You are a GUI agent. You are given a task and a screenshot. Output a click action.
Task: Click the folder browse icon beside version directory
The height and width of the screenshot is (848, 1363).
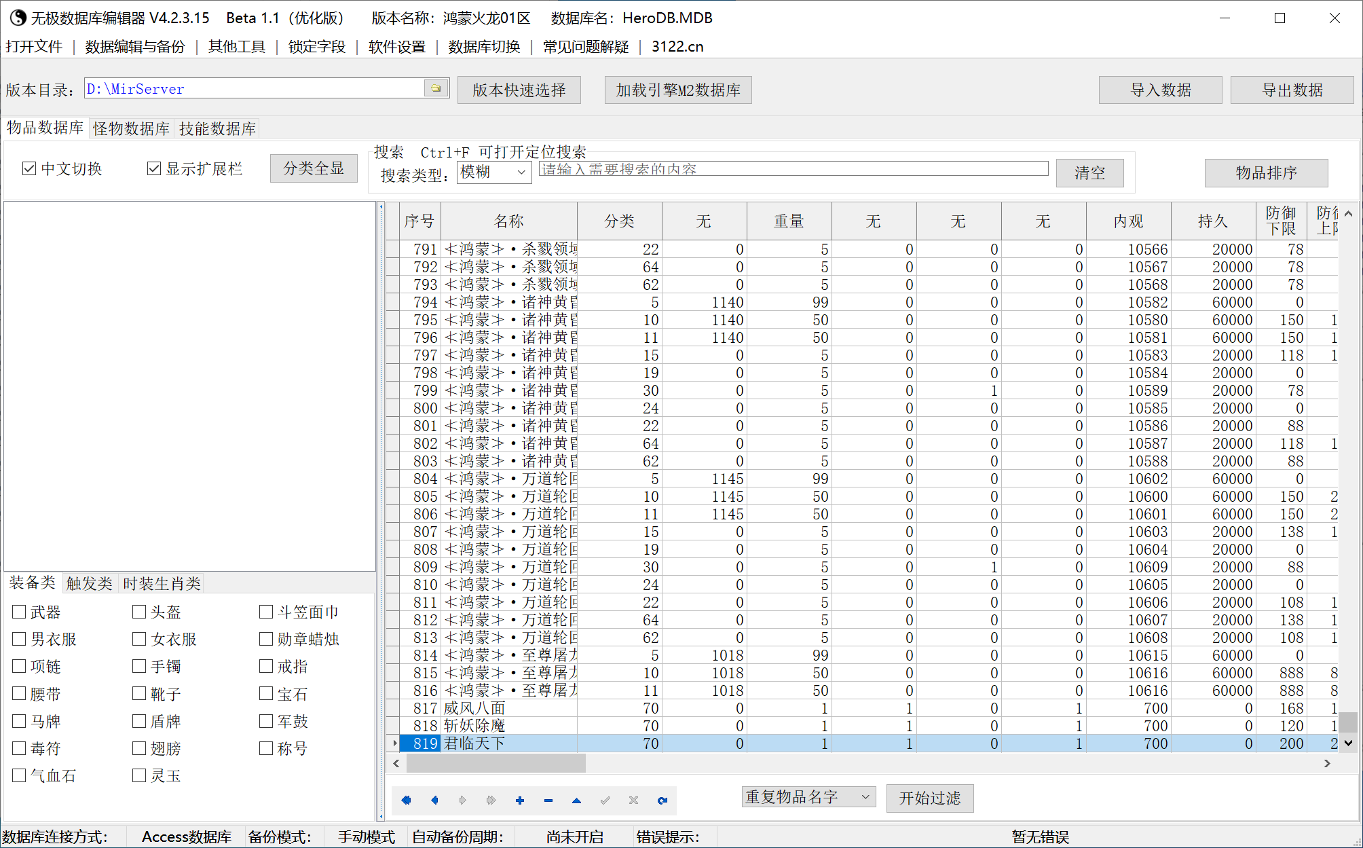pos(436,88)
